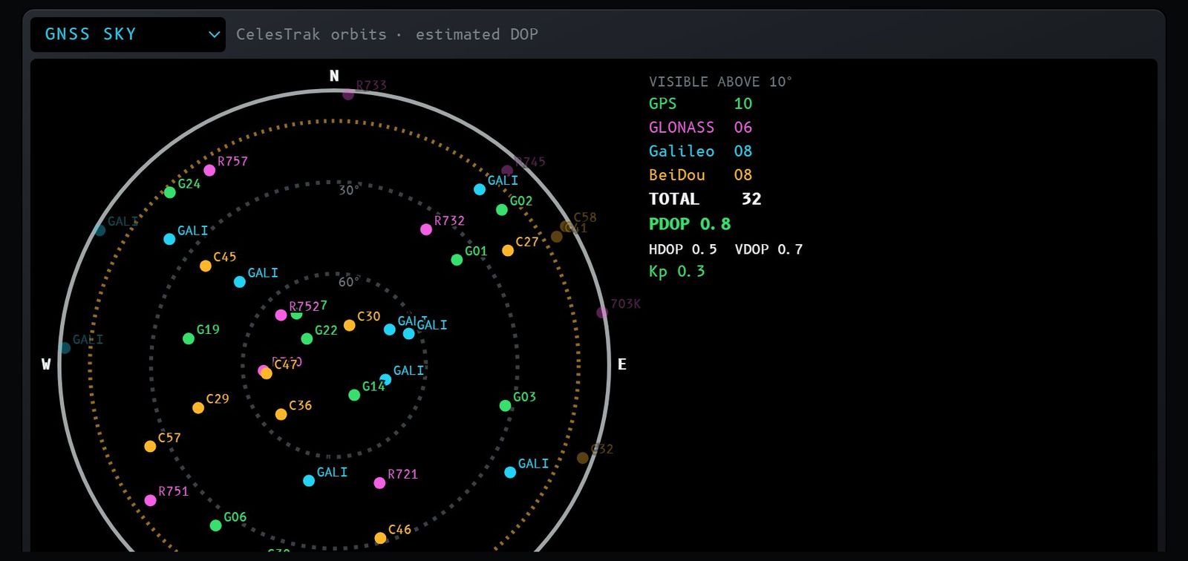Pick the R751 GLONASS satellite dot
1188x561 pixels.
click(x=150, y=500)
